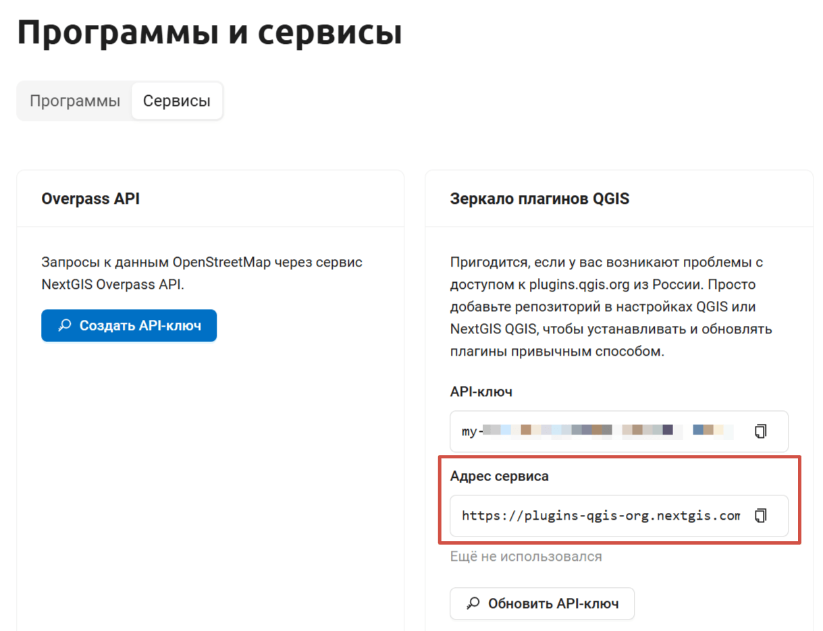This screenshot has height=631, width=823.
Task: Switch to the Программы tab
Action: tap(75, 101)
